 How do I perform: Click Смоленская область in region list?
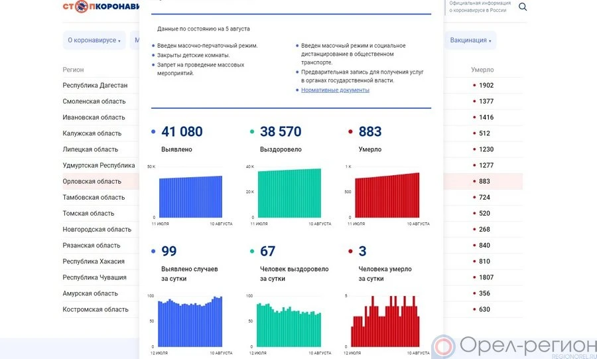tap(94, 102)
